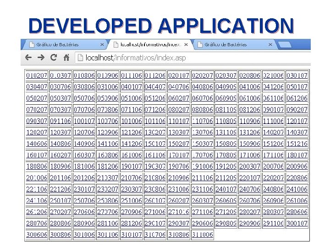Navigate to the 200307 entry
The height and width of the screenshot is (247, 330).
click(x=250, y=166)
